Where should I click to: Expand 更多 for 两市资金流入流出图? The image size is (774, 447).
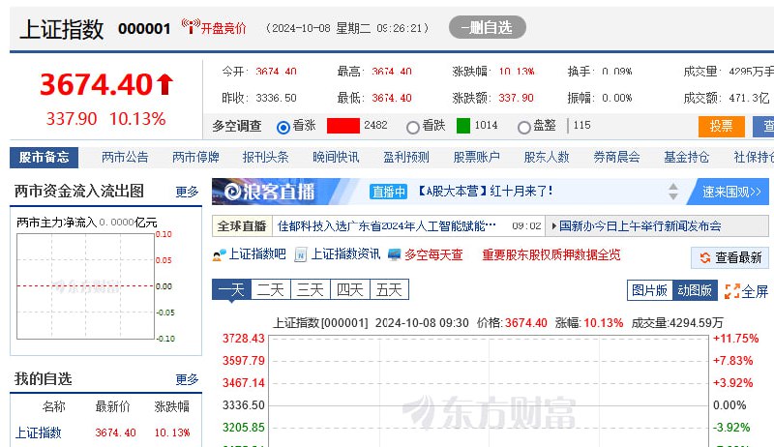[187, 192]
